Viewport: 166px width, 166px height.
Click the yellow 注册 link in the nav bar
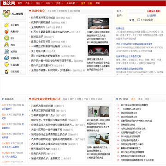click(x=90, y=3)
